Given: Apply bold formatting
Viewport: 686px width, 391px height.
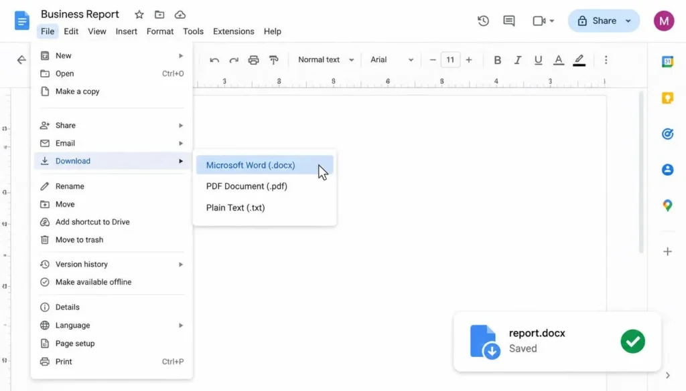Looking at the screenshot, I should pyautogui.click(x=498, y=59).
